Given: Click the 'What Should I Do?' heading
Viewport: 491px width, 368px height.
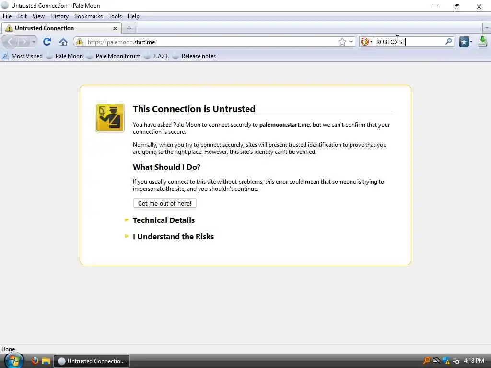Looking at the screenshot, I should point(166,167).
